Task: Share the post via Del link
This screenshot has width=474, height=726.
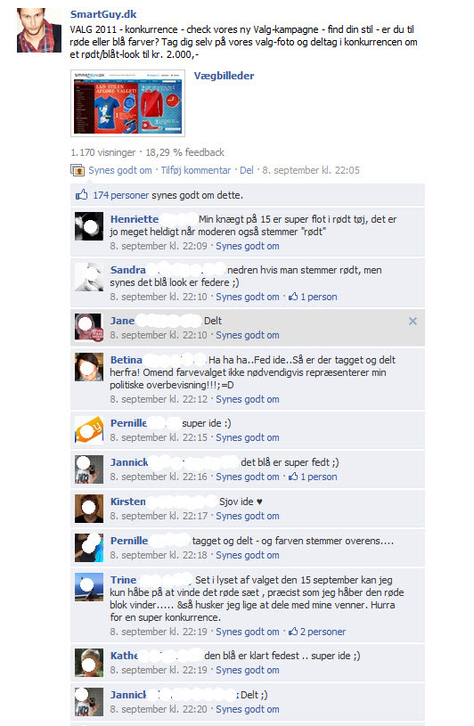Action: 247,170
